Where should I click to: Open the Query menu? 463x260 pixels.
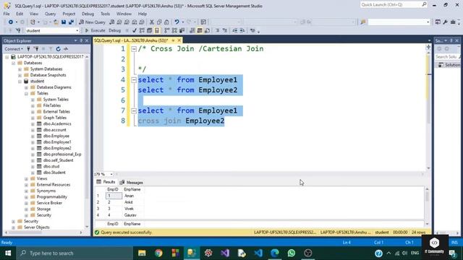[x=50, y=14]
